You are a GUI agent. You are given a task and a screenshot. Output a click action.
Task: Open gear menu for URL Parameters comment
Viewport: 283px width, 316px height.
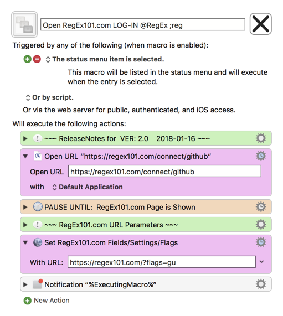261,225
